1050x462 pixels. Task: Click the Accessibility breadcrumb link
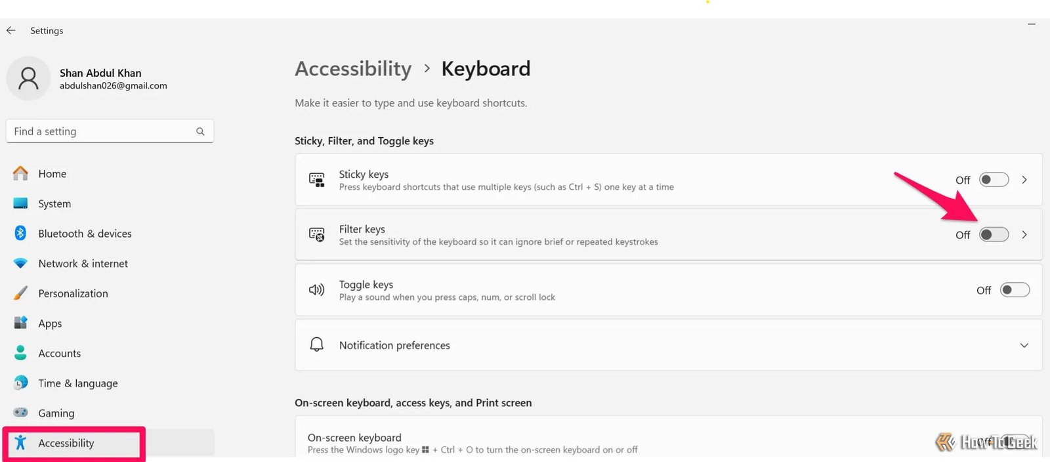(x=353, y=69)
